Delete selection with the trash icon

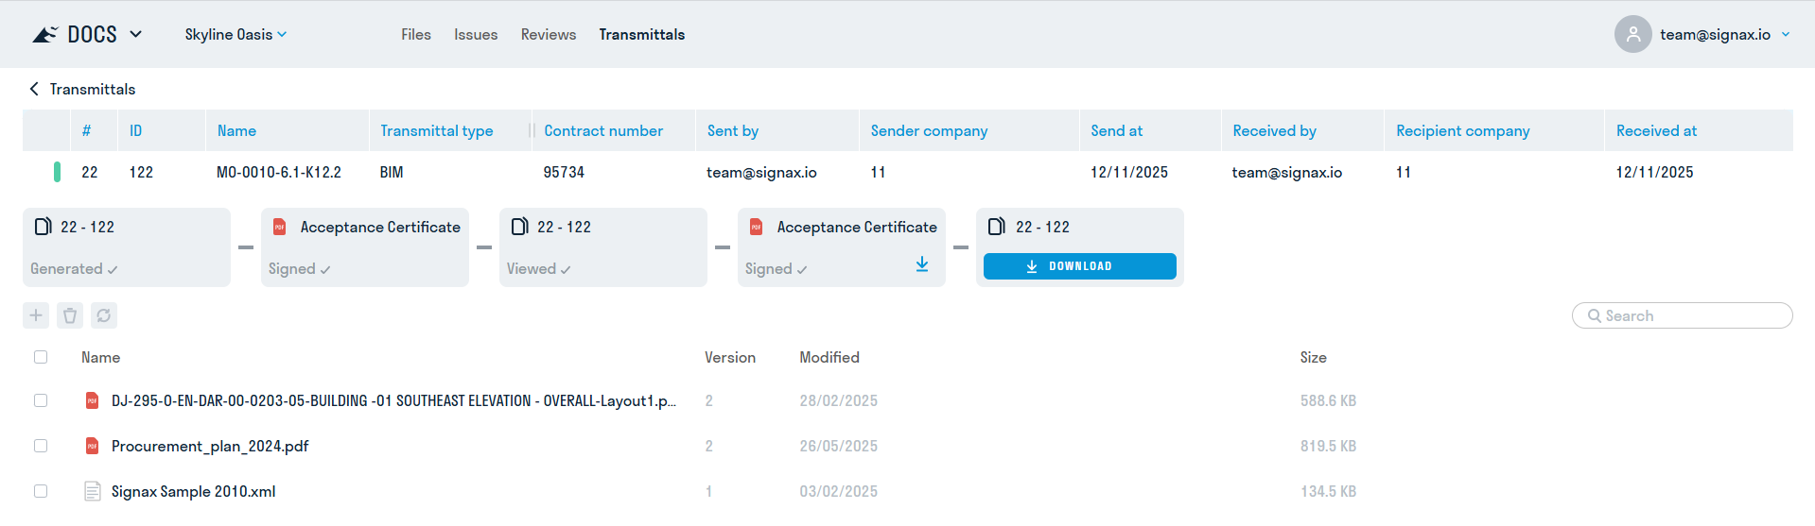pyautogui.click(x=70, y=315)
